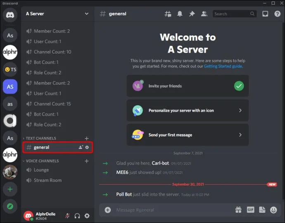Screen dimensions: 285x223
Task: Toggle member list icon
Action: pyautogui.click(x=204, y=14)
